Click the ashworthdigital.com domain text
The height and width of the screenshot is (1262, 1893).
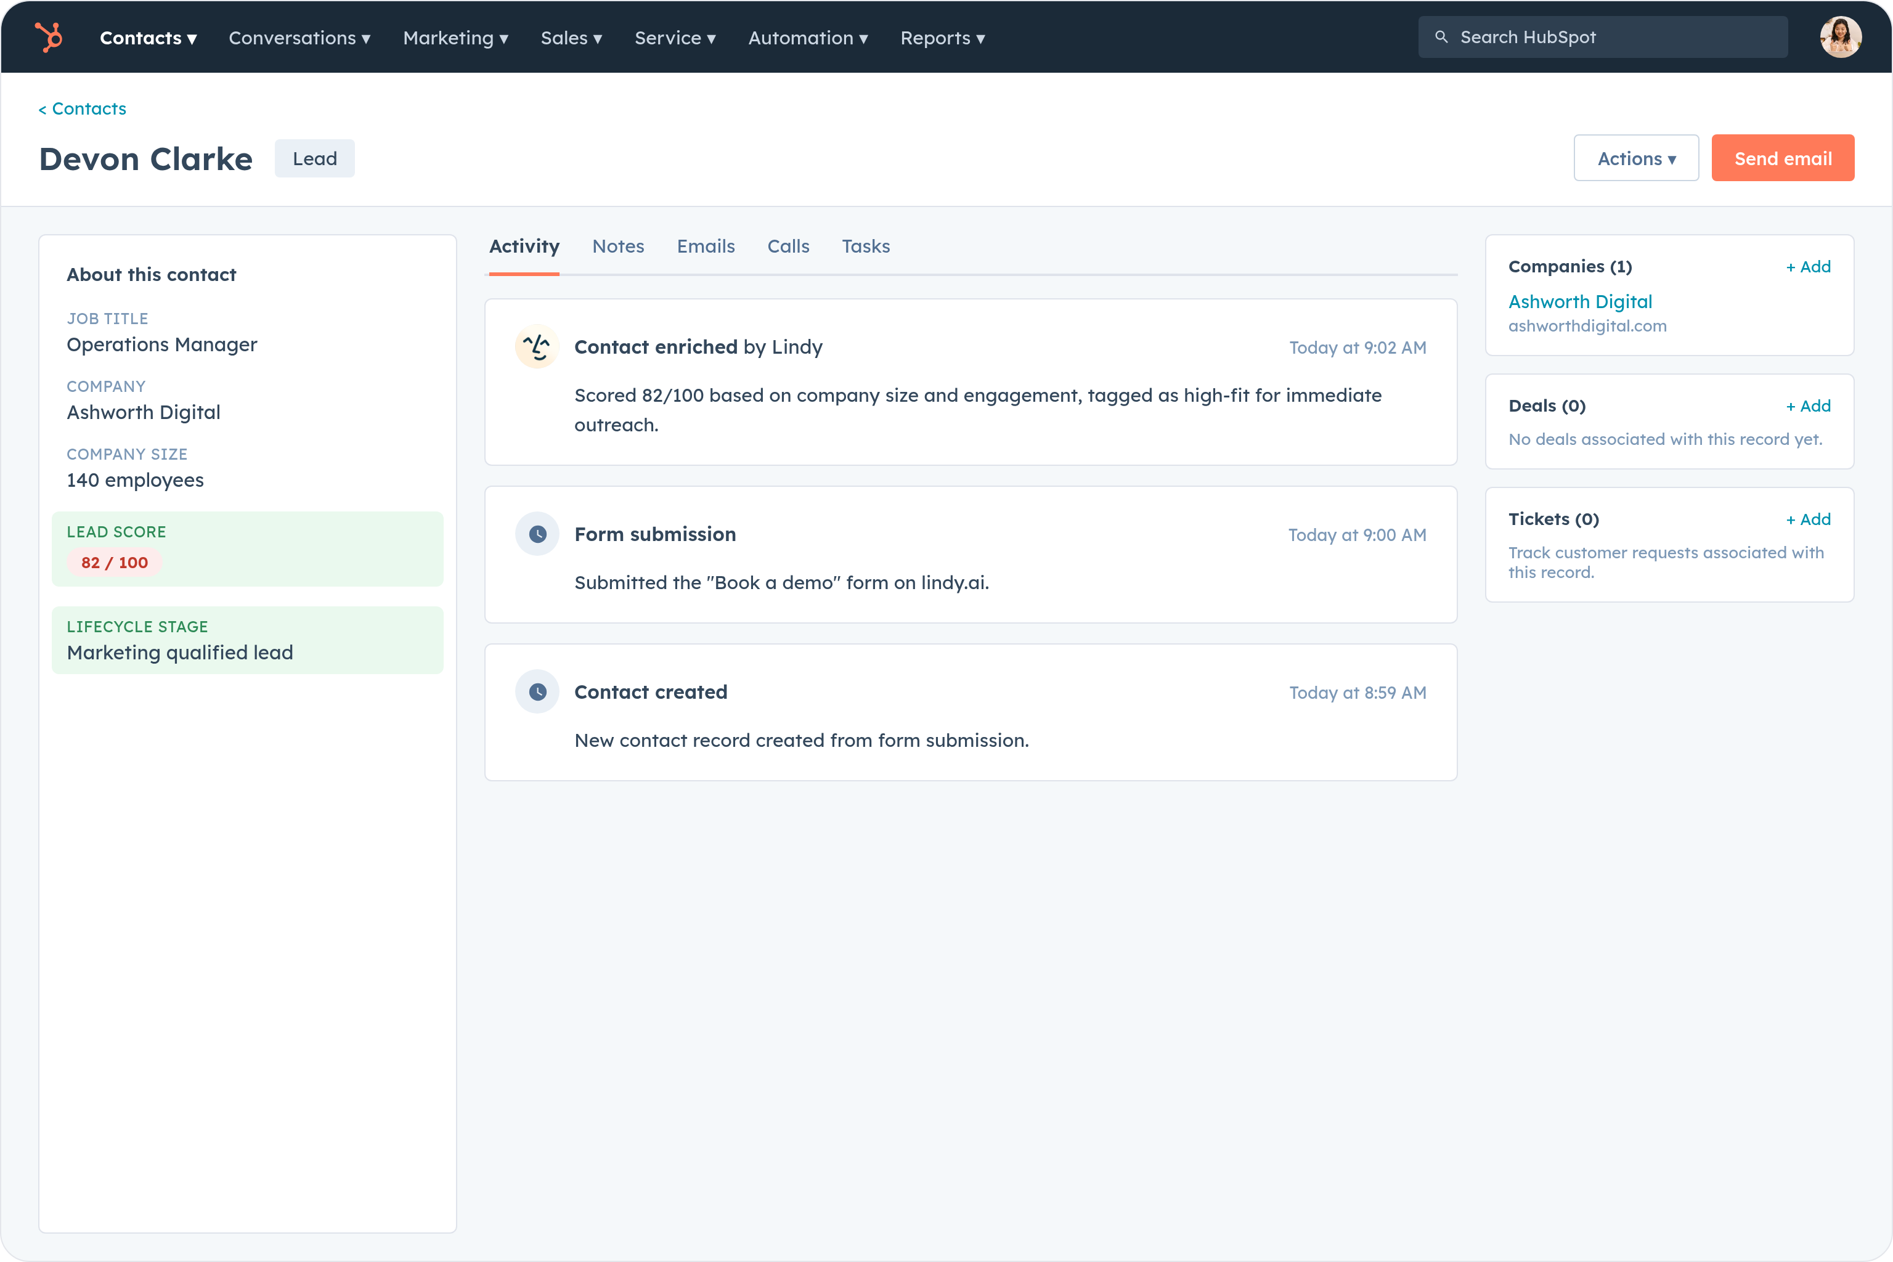1587,326
